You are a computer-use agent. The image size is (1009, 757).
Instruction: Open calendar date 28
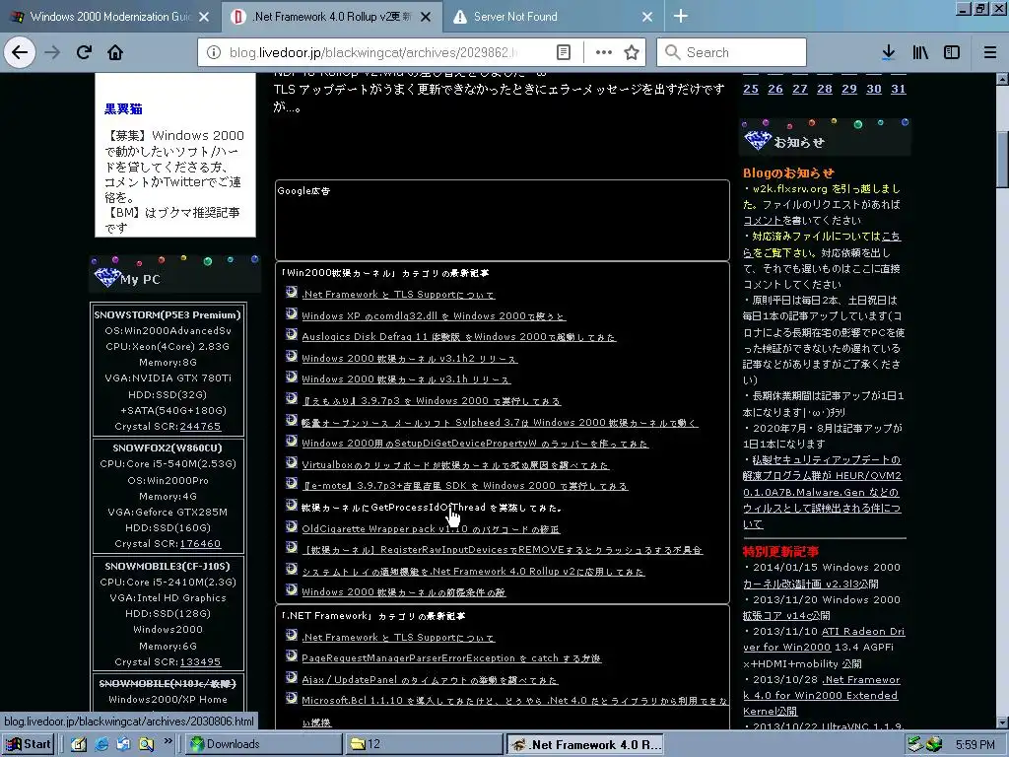click(x=825, y=89)
